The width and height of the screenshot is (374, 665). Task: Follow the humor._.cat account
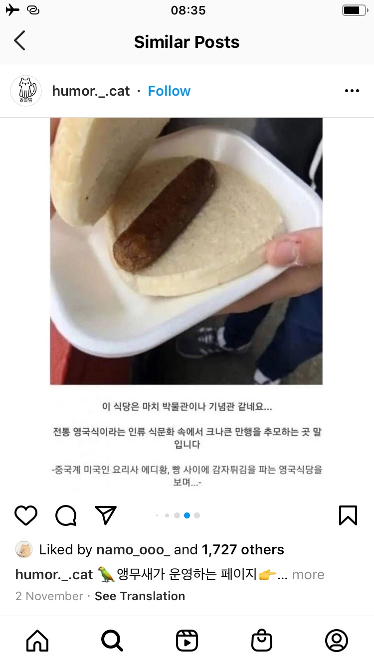point(169,91)
